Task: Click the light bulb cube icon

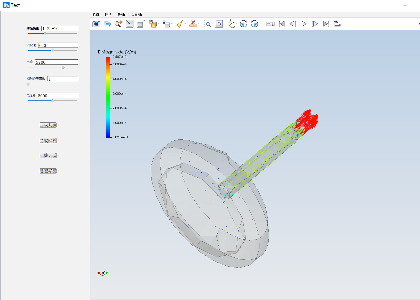Action: tap(167, 24)
